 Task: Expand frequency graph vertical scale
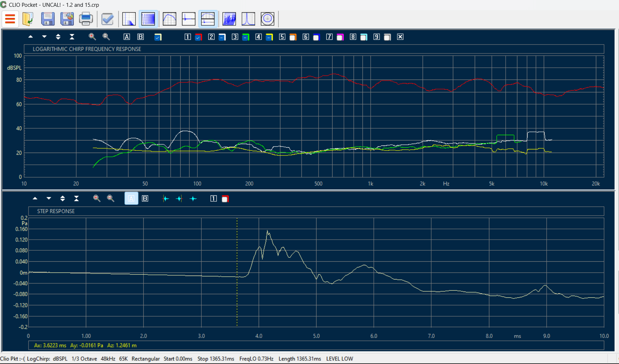[58, 37]
